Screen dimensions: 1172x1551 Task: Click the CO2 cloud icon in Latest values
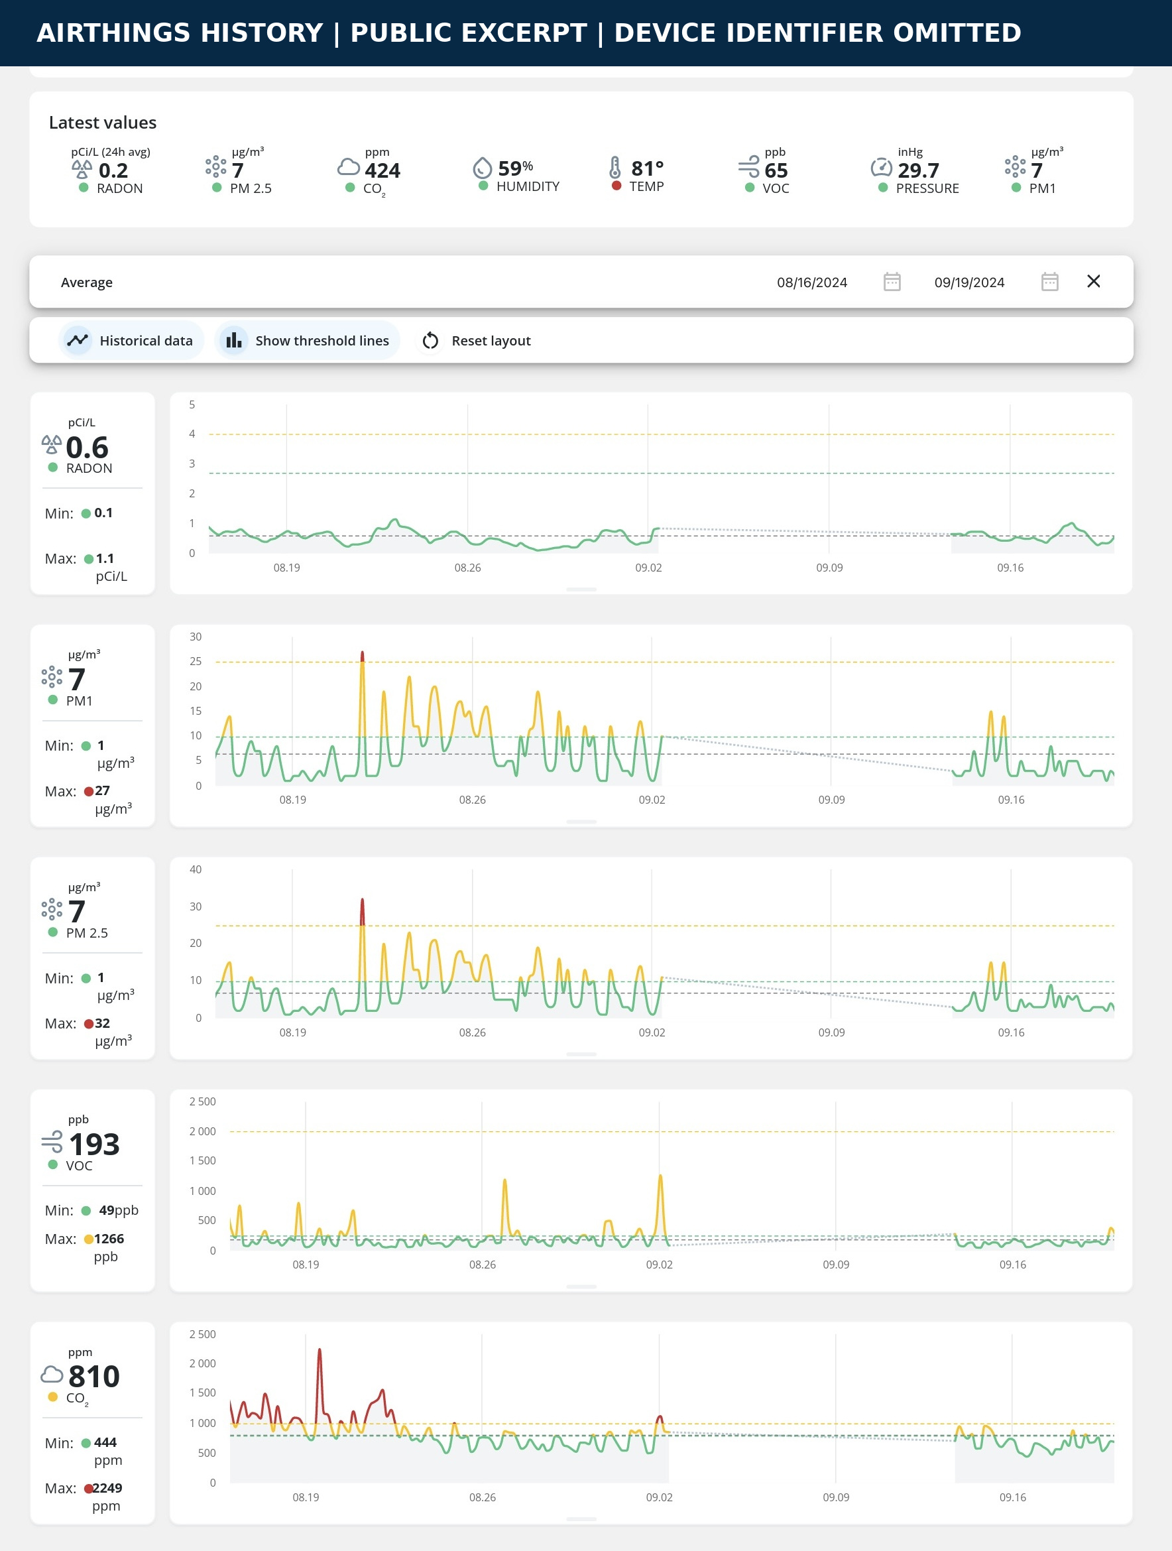349,167
